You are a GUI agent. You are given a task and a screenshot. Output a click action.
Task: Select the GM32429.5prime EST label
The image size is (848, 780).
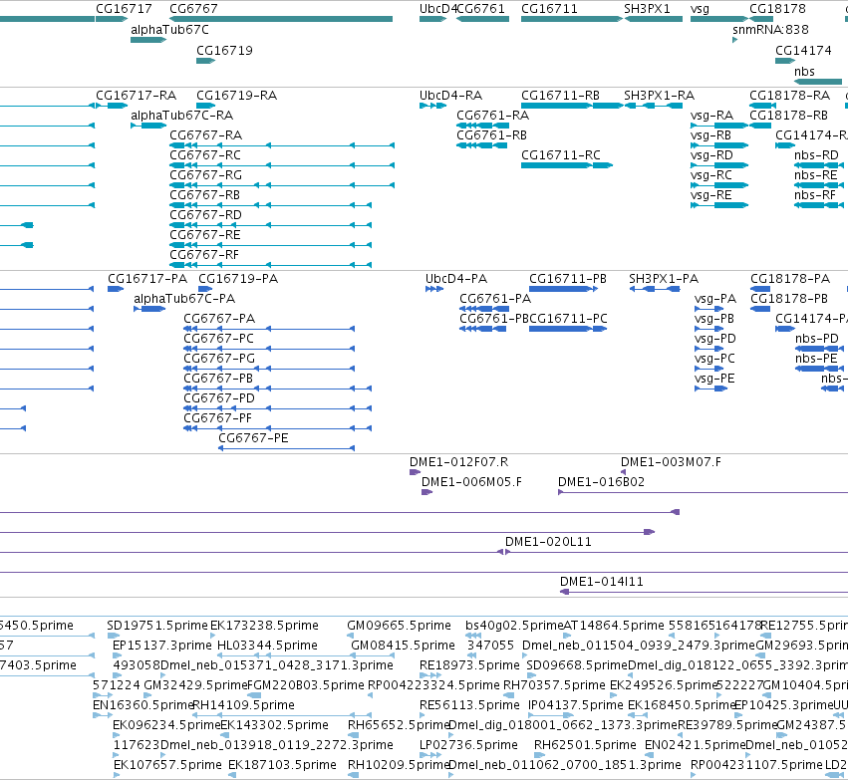(195, 684)
